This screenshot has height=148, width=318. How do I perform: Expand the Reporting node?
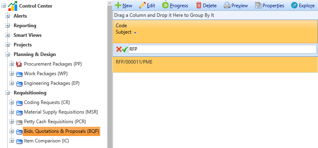(8, 26)
